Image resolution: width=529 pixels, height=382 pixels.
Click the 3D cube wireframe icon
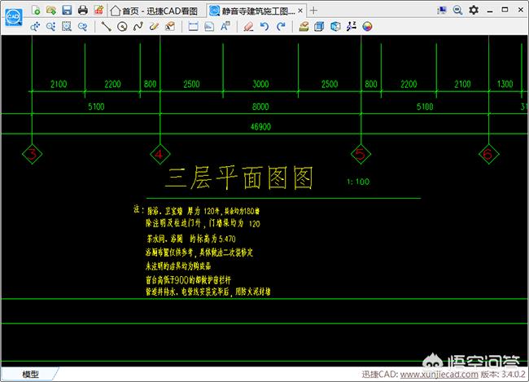click(335, 26)
